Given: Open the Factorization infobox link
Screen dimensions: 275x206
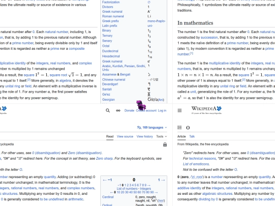Looking at the screenshot, I should (111, 2).
